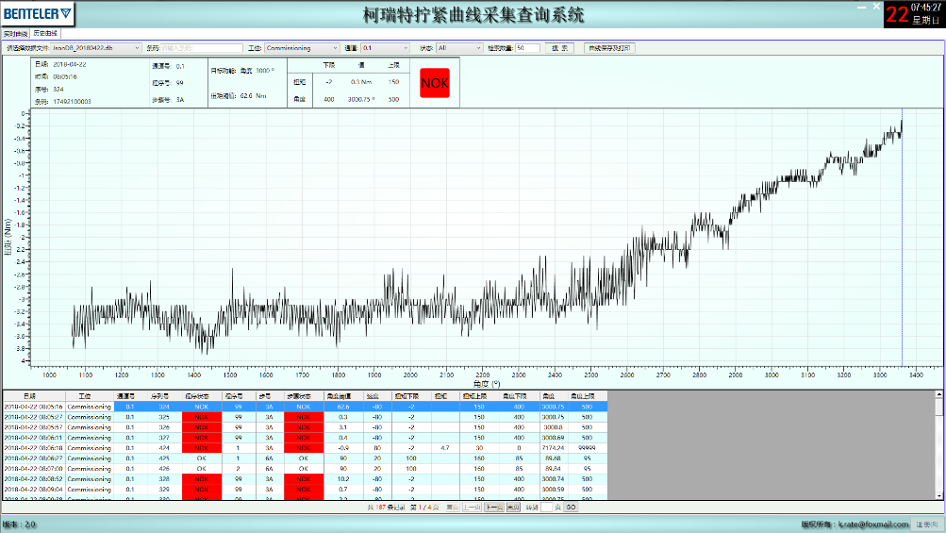Image resolution: width=946 pixels, height=533 pixels.
Task: Select the row dated 2018-04-22 08:06:18
Action: tap(305, 448)
